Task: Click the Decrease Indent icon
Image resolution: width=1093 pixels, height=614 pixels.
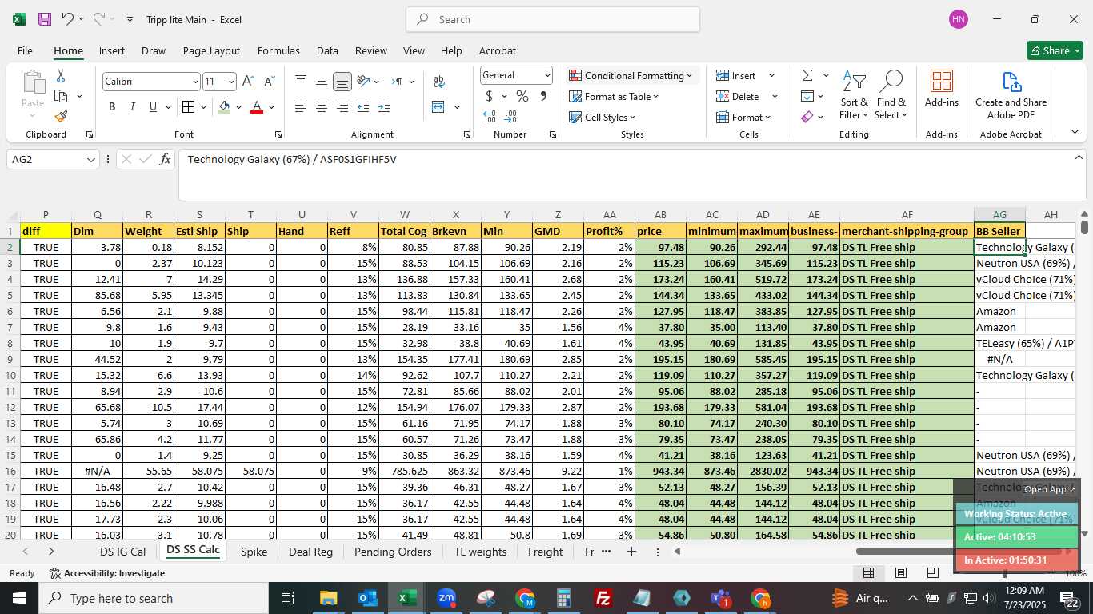Action: [363, 106]
